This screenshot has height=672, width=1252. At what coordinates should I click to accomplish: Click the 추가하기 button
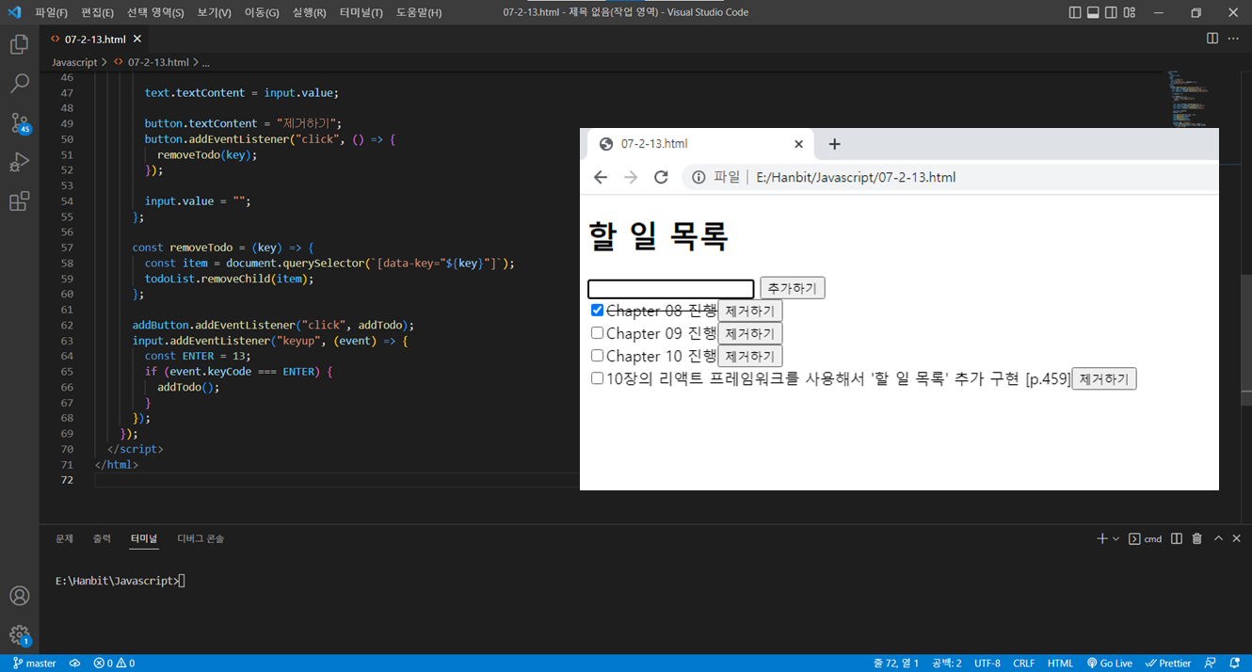[x=793, y=288]
